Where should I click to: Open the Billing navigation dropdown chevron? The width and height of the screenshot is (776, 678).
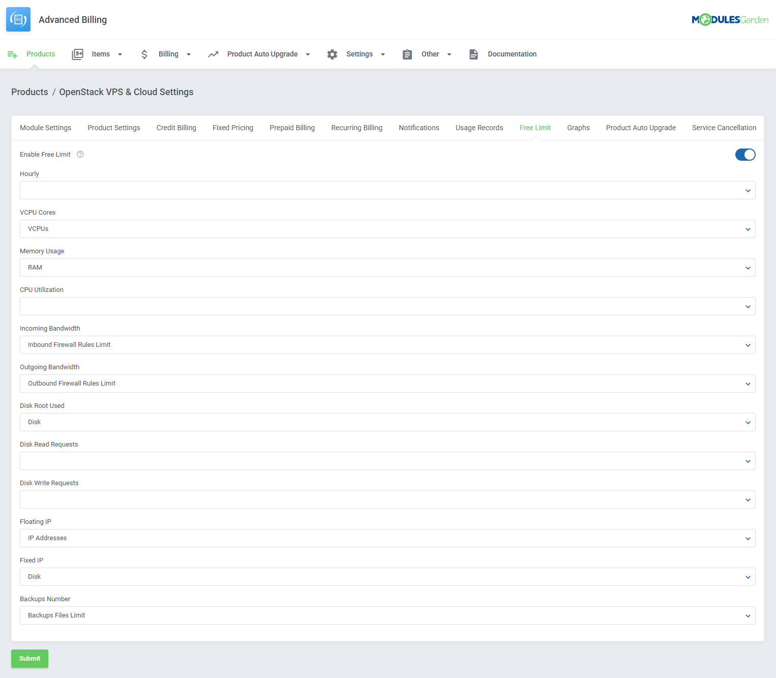click(189, 54)
